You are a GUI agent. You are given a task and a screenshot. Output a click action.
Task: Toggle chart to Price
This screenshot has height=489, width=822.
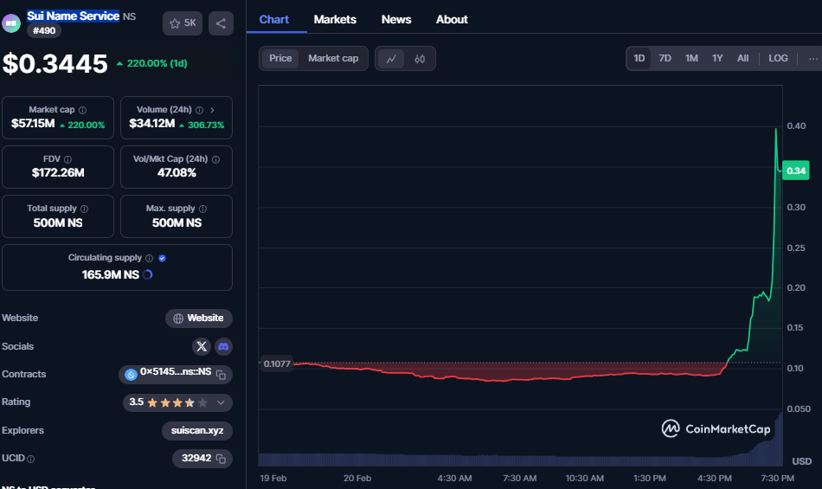click(280, 58)
